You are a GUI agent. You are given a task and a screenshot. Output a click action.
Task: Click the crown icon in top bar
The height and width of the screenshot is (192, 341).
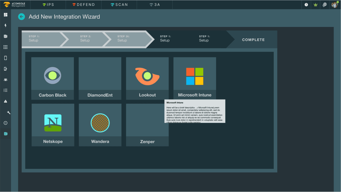coord(315,5)
